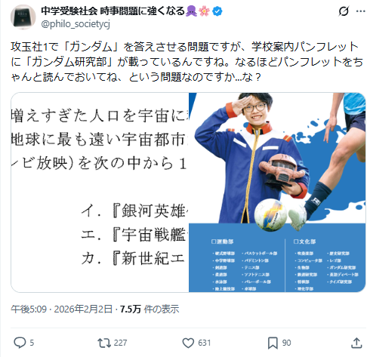This screenshot has height=357, width=373.
Task: Click the reply count 5
Action: tap(32, 343)
